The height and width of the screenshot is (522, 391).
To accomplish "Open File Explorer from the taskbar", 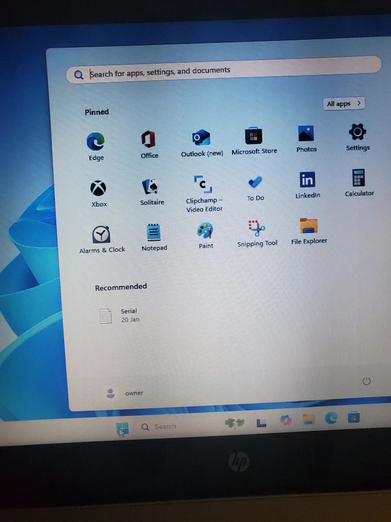I will (309, 419).
